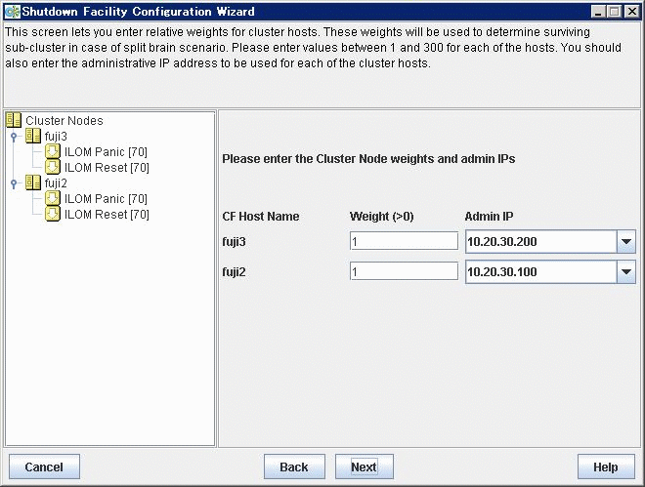Click the fuji3 node icon in tree

[x=33, y=136]
